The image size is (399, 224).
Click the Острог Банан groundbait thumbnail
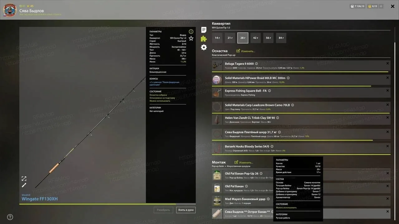coord(217,214)
